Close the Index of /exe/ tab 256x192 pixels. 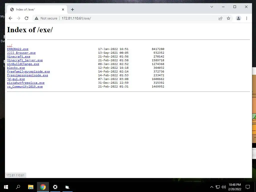click(63, 9)
